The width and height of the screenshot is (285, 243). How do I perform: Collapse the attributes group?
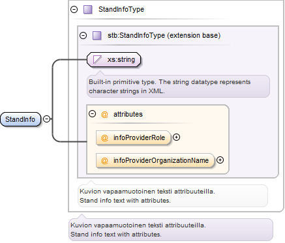[93, 113]
